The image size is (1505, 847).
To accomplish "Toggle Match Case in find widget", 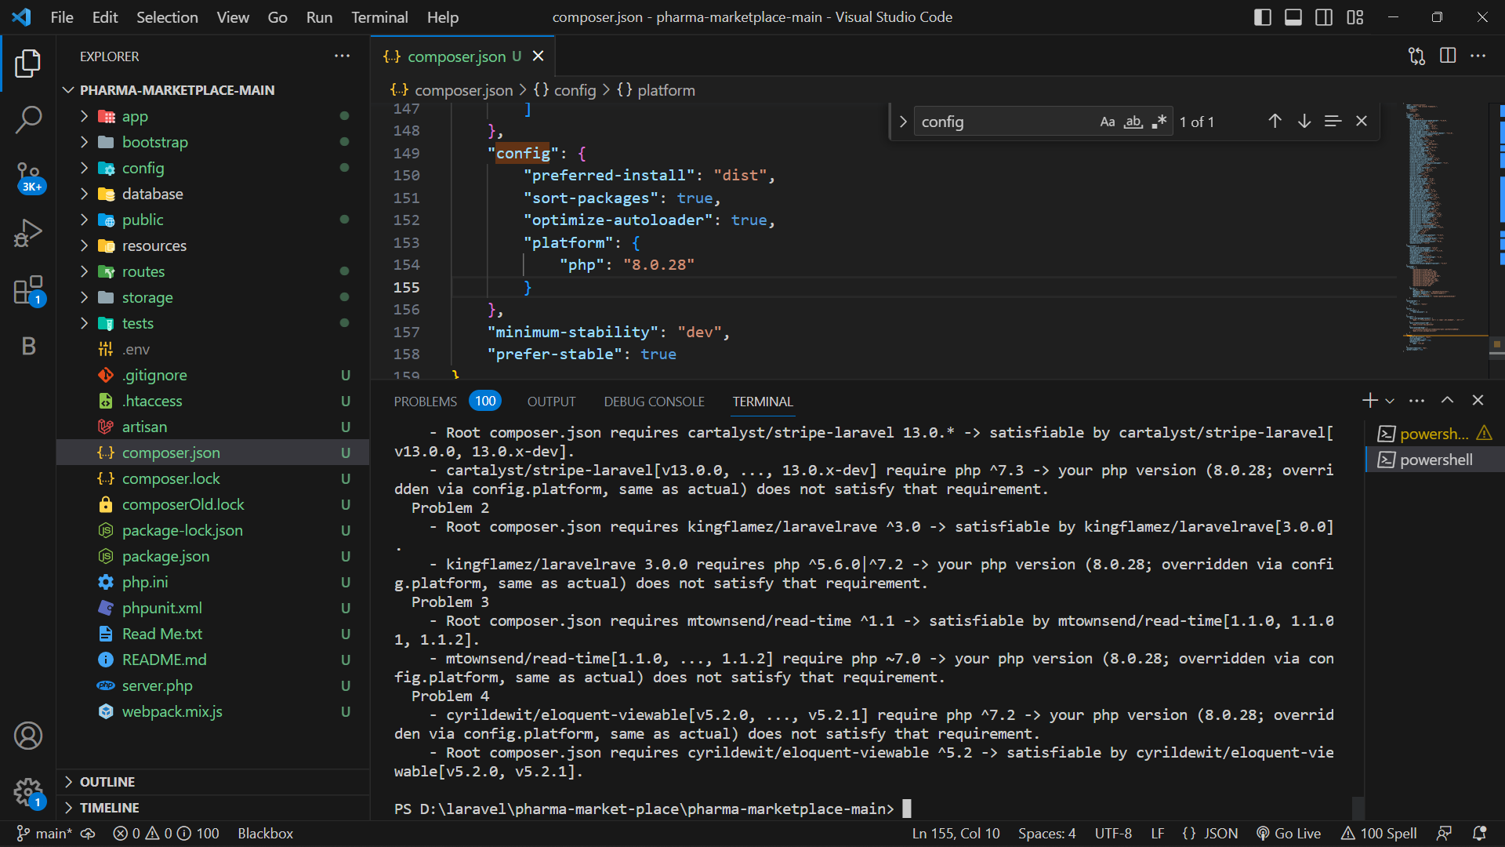I will (1108, 122).
